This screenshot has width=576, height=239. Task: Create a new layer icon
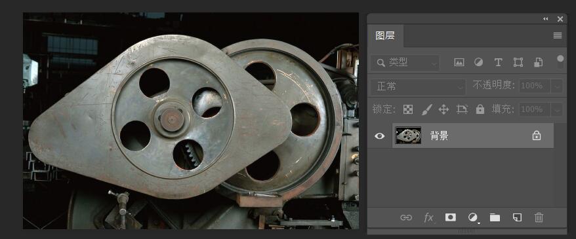click(x=517, y=218)
